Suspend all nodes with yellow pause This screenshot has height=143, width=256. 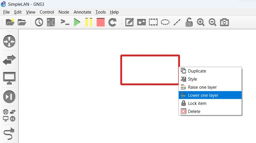pyautogui.click(x=89, y=22)
